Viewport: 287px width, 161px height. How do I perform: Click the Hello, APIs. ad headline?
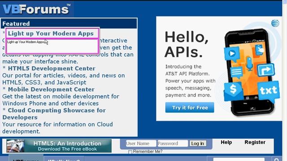click(x=187, y=44)
